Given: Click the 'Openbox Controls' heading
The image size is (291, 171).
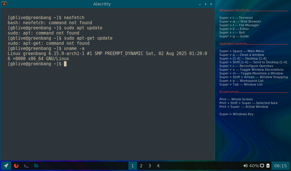Looking at the screenshot, I should 233,44.
